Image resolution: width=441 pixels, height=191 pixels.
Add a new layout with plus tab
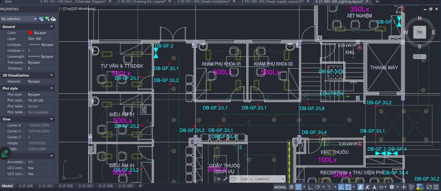[x=140, y=186]
